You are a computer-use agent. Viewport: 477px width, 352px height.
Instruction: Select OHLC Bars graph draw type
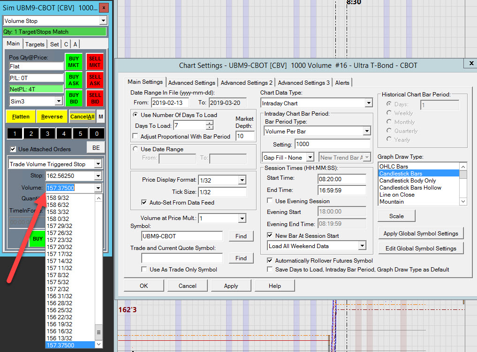click(394, 167)
